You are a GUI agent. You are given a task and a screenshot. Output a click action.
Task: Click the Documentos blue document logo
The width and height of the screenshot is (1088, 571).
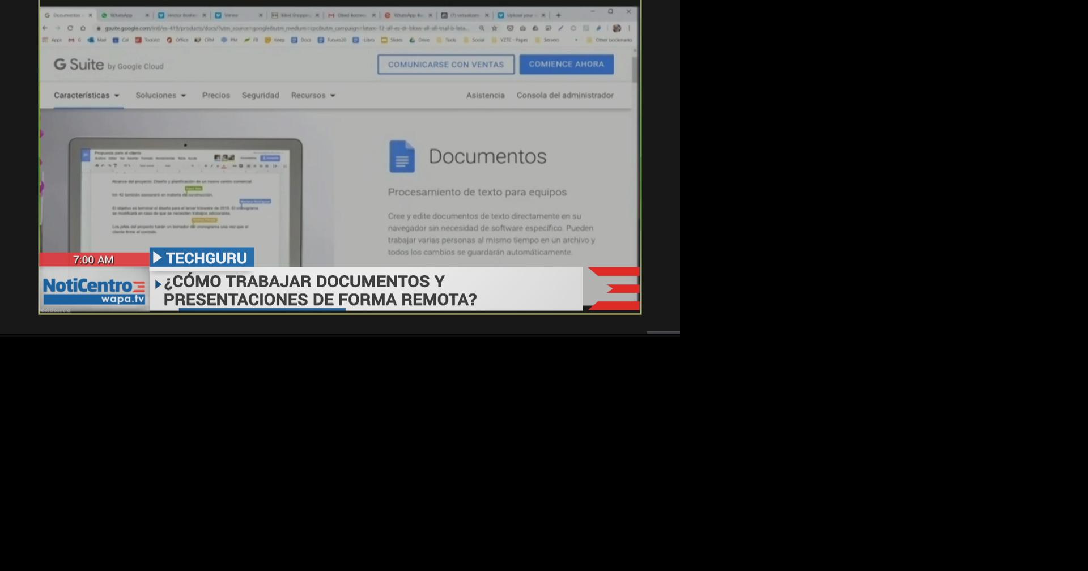[x=402, y=157]
